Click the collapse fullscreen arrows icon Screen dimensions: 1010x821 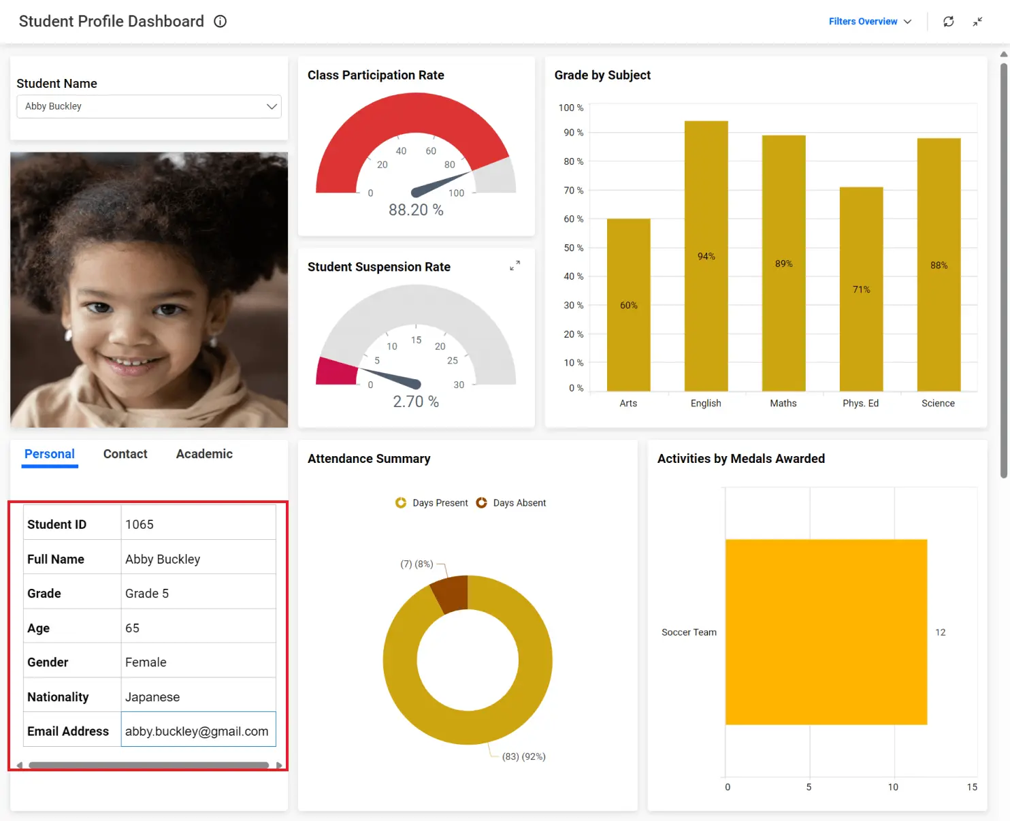(x=977, y=22)
